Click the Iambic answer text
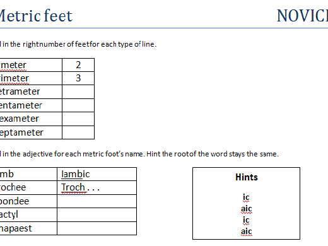 [76, 174]
